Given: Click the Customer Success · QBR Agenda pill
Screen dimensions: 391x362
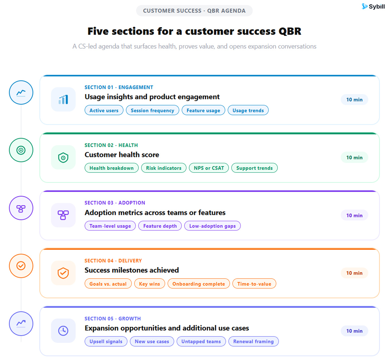Looking at the screenshot, I should (x=194, y=11).
